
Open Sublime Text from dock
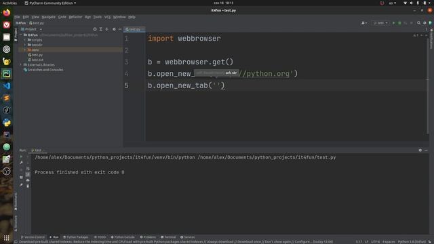tap(6, 98)
